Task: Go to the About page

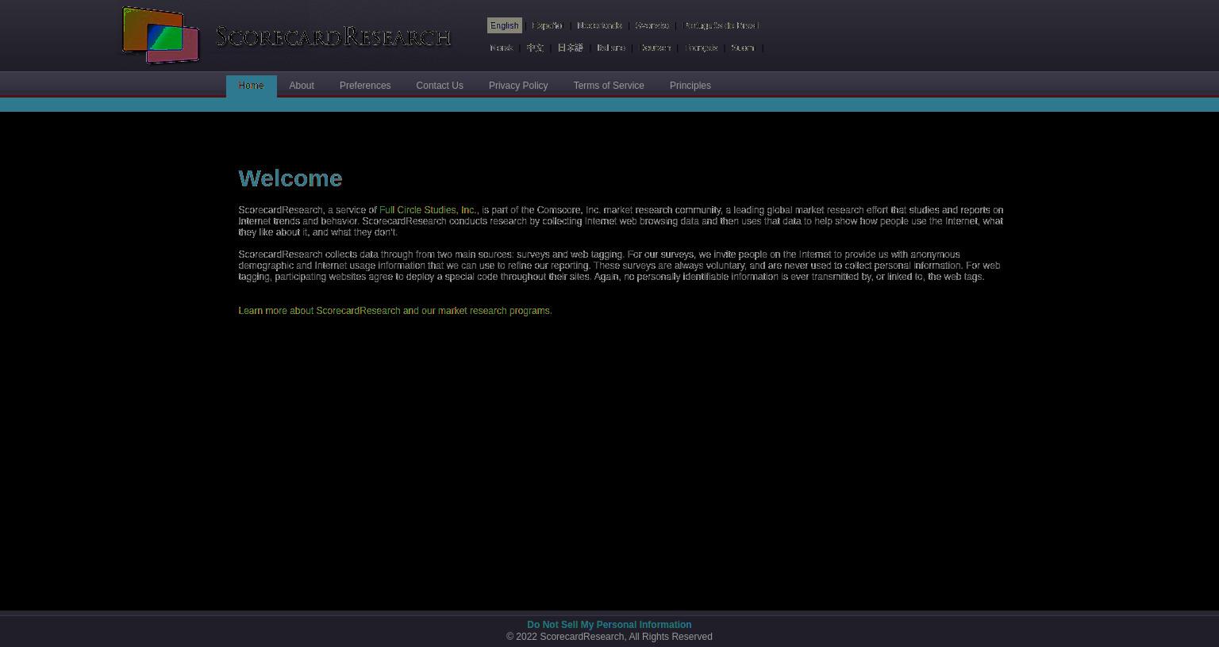Action: pos(302,86)
